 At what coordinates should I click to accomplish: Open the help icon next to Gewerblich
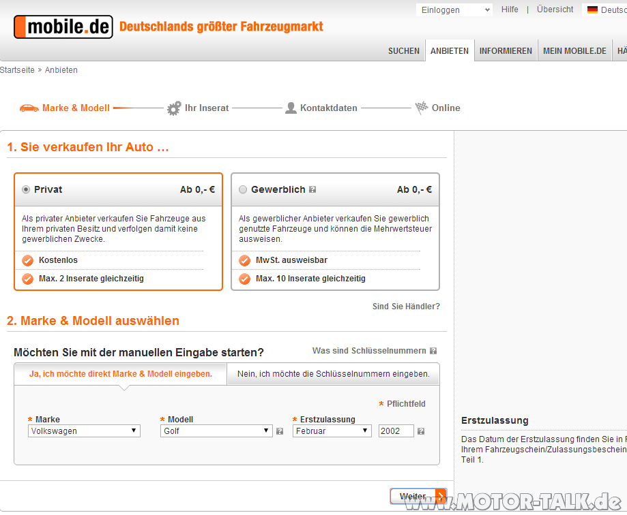tap(312, 189)
